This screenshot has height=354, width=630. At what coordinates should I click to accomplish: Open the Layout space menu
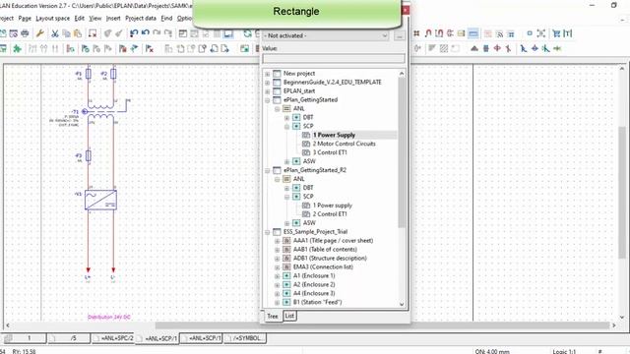coord(52,18)
